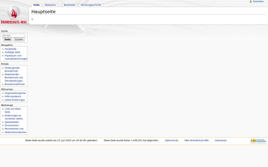This screenshot has width=268, height=167.
Task: Select the Seite tab
Action: point(37,5)
